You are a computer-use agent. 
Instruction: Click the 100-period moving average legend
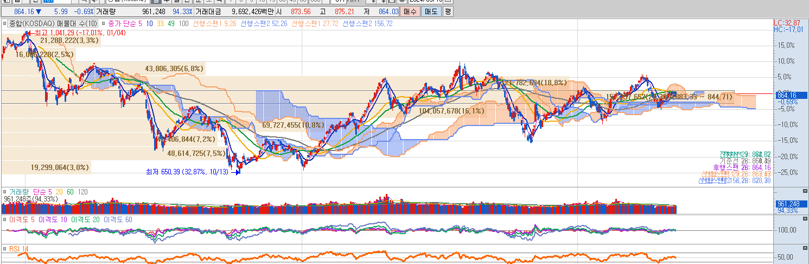pyautogui.click(x=183, y=23)
